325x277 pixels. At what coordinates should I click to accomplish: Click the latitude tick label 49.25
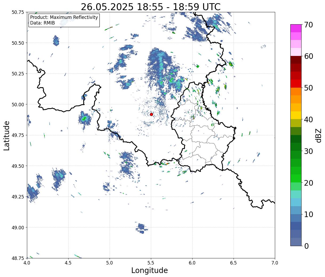(x=18, y=197)
